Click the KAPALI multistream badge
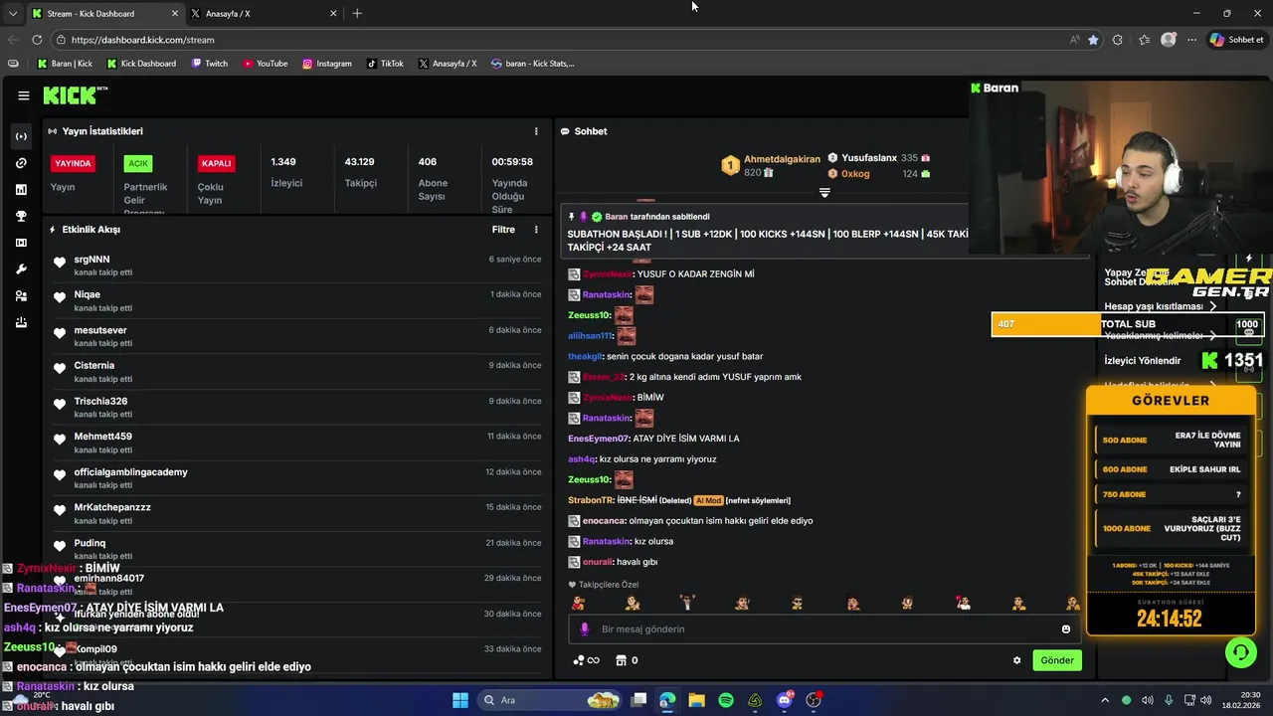Viewport: 1273px width, 716px height. [216, 163]
